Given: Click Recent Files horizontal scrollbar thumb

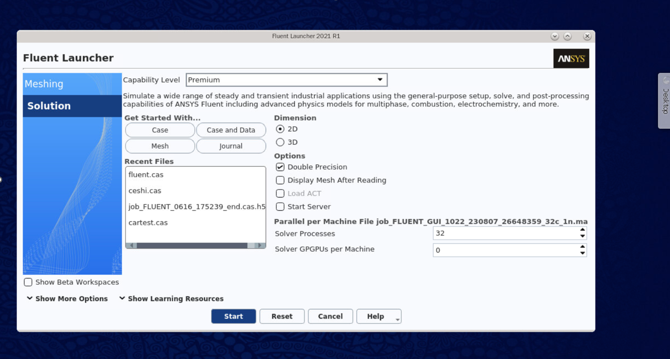Looking at the screenshot, I should click(192, 245).
